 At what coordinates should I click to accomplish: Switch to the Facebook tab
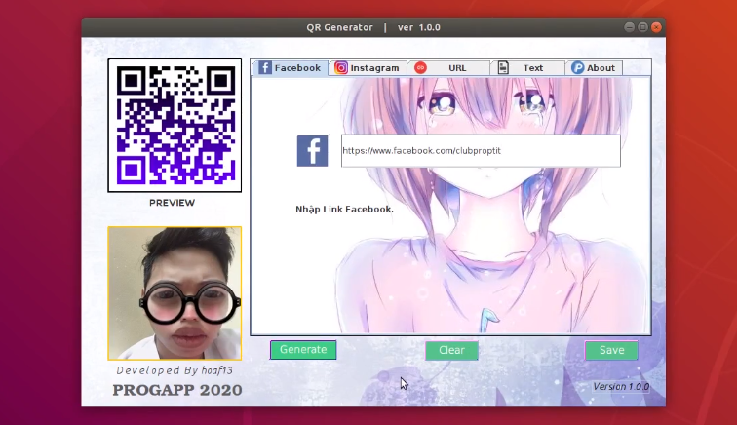point(290,67)
